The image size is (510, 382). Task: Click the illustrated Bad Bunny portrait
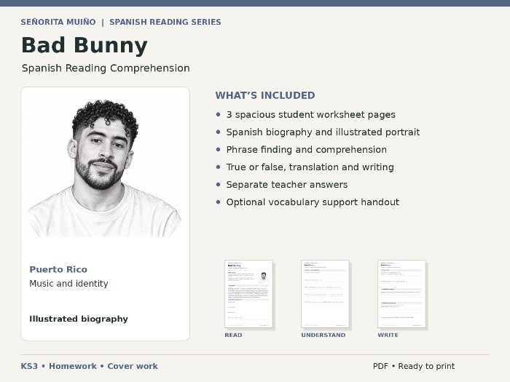(x=105, y=168)
